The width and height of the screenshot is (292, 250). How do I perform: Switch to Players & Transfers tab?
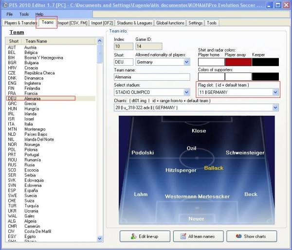tap(20, 23)
